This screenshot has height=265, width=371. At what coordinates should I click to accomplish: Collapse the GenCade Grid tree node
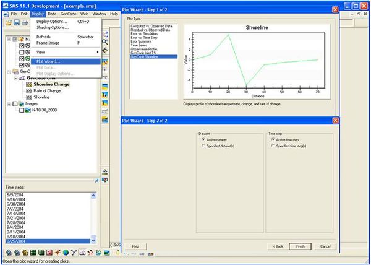pyautogui.click(x=15, y=78)
